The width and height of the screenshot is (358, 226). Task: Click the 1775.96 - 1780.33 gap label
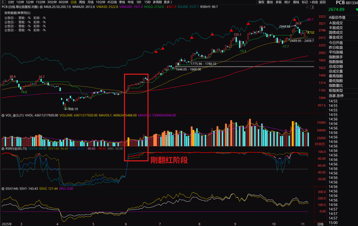point(204,64)
